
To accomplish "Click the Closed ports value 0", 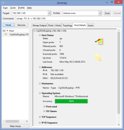I will [x=60, y=50].
